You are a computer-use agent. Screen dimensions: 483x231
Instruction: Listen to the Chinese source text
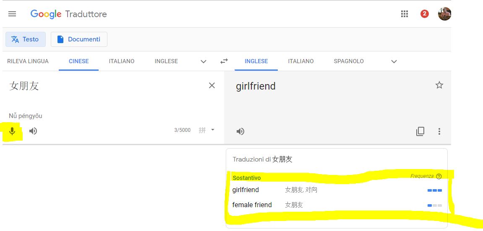click(x=33, y=131)
